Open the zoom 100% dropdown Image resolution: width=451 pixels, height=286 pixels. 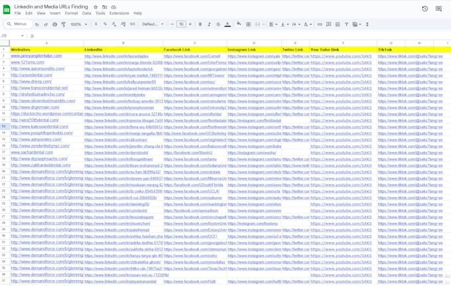point(79,25)
